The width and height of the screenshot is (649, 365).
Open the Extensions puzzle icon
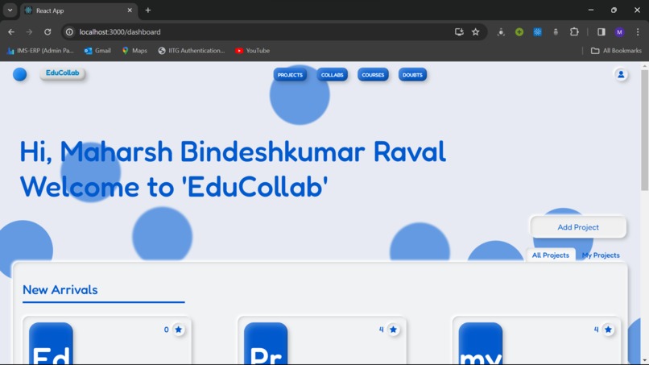tap(574, 32)
